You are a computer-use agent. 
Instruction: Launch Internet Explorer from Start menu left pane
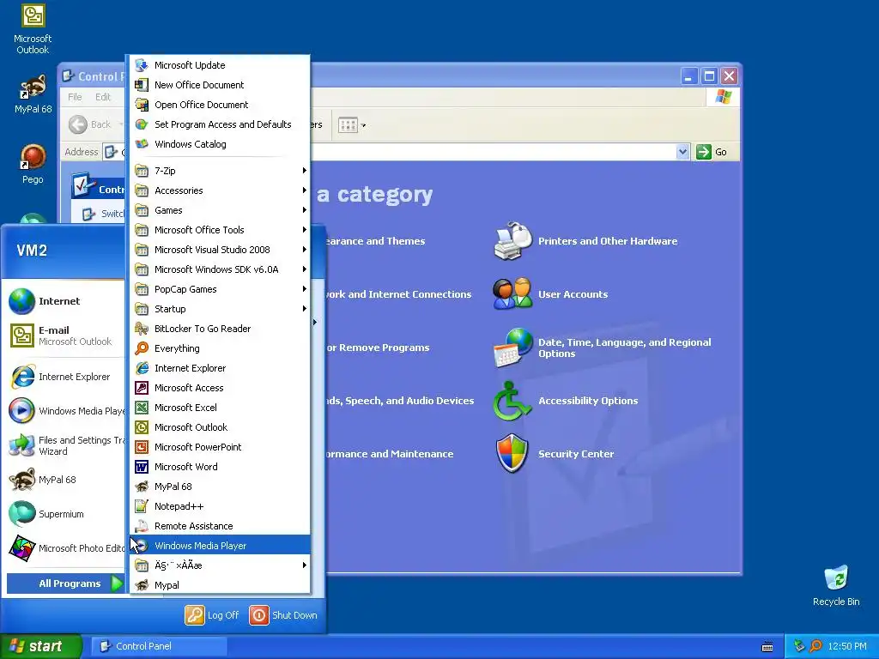65,377
